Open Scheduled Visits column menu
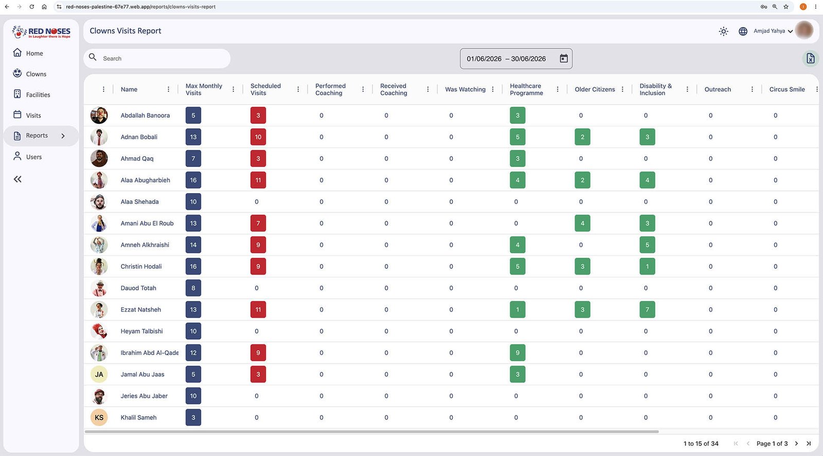The height and width of the screenshot is (456, 823). coord(298,89)
